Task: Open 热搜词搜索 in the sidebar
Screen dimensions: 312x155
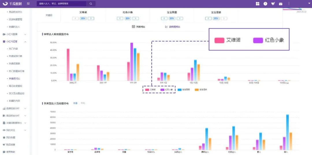Action: click(x=14, y=63)
